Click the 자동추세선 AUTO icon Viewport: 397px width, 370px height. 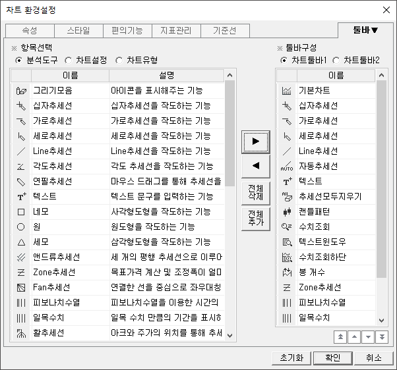tap(286, 166)
